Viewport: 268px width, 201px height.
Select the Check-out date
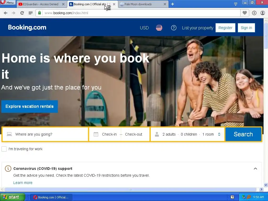pyautogui.click(x=133, y=134)
